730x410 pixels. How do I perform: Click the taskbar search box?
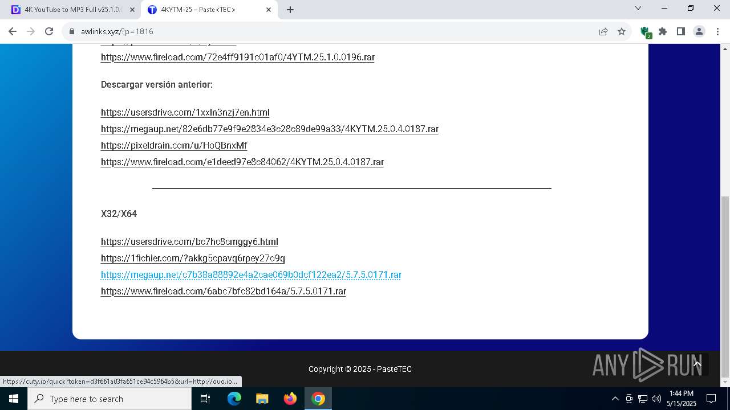[x=109, y=399]
